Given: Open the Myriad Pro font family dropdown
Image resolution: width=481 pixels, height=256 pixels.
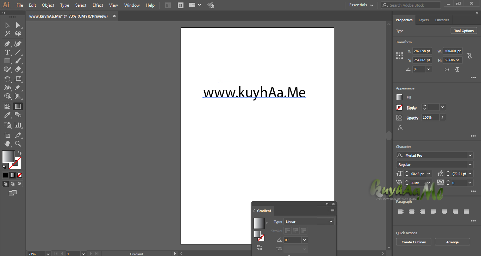Looking at the screenshot, I should coord(470,155).
